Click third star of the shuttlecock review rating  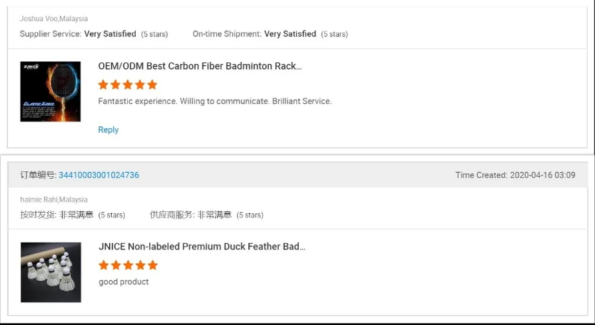tap(128, 265)
